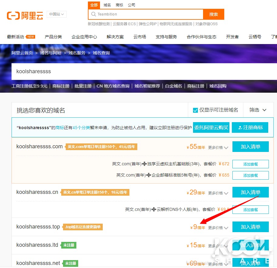Add the 云解析DNS个人版 package
The width and height of the screenshot is (277, 268).
(251, 210)
